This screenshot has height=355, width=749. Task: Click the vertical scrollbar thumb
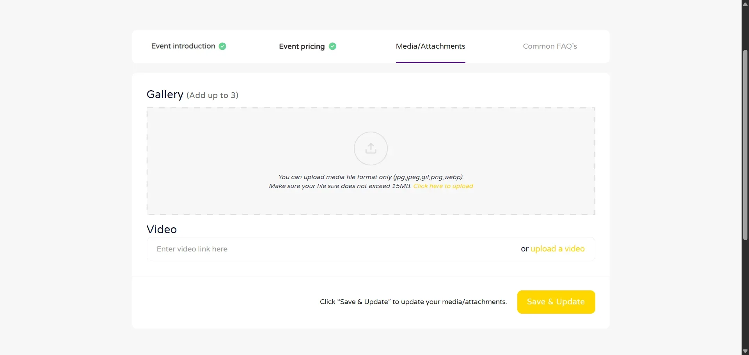pos(745,144)
